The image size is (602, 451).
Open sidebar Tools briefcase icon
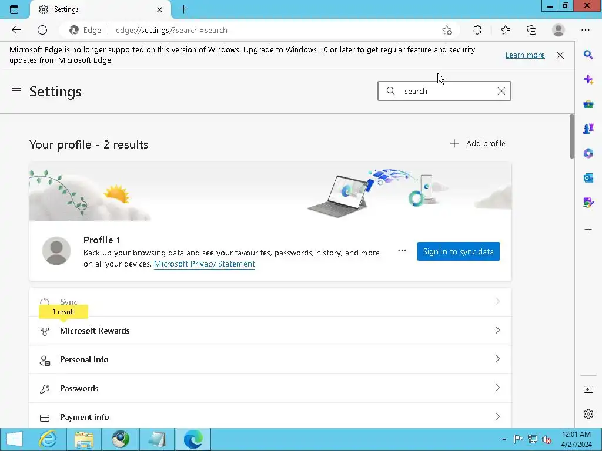tap(588, 104)
